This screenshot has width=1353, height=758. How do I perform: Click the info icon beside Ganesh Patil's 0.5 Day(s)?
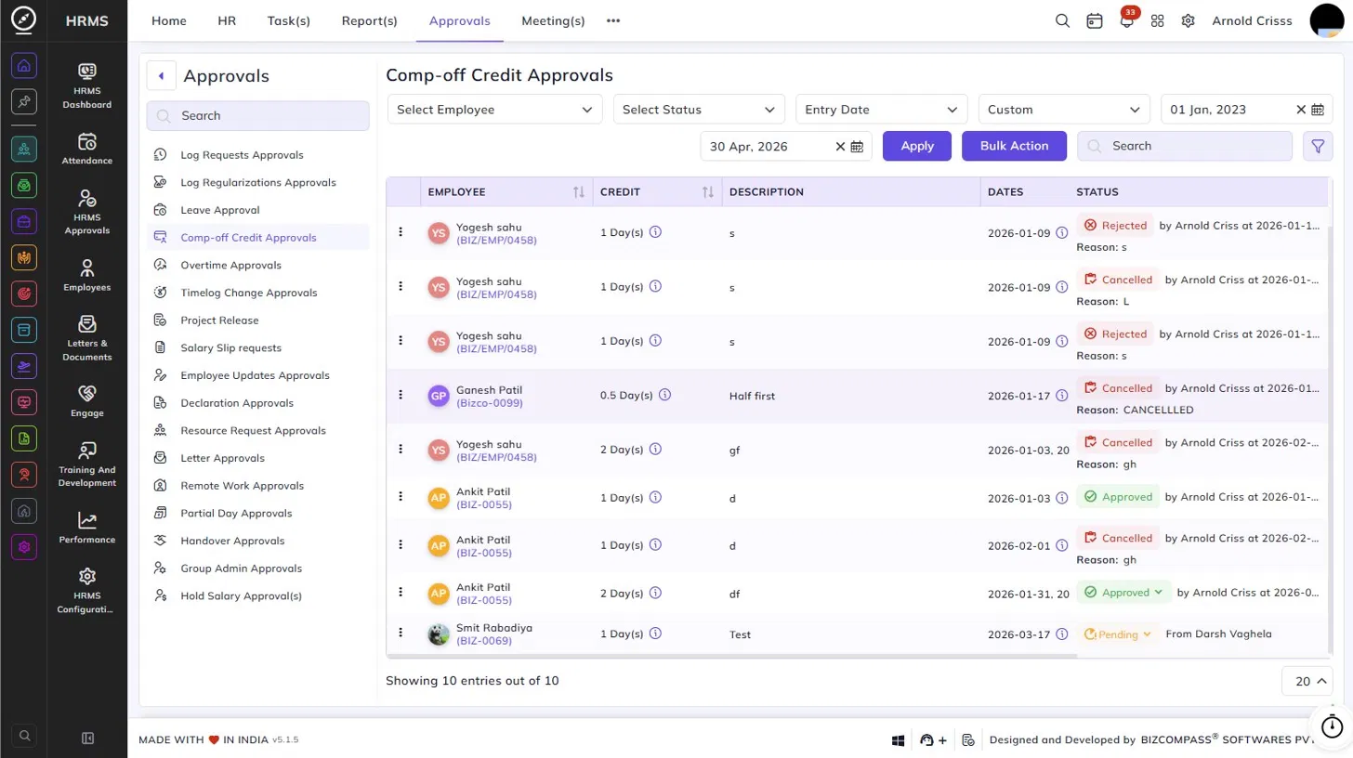(x=664, y=395)
